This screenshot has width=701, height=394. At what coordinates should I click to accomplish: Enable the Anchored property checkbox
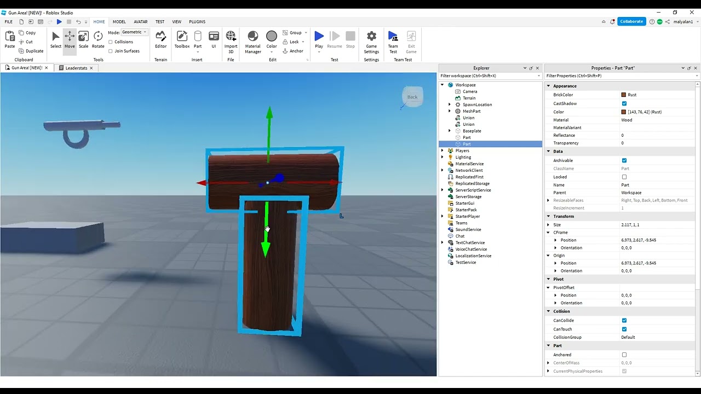624,355
